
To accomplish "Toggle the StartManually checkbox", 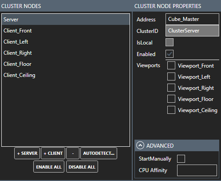I will [181, 159].
